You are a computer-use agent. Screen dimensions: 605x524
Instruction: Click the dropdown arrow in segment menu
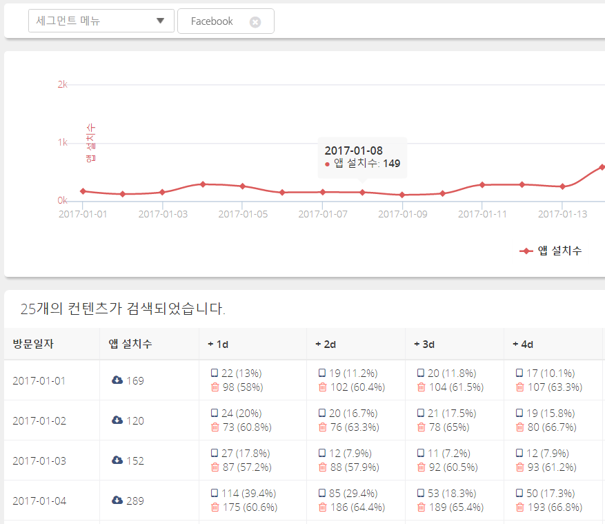161,21
